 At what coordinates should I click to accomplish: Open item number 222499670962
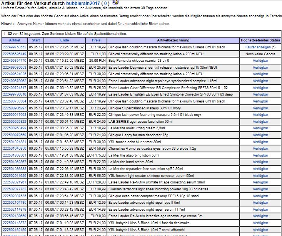(x=15, y=81)
